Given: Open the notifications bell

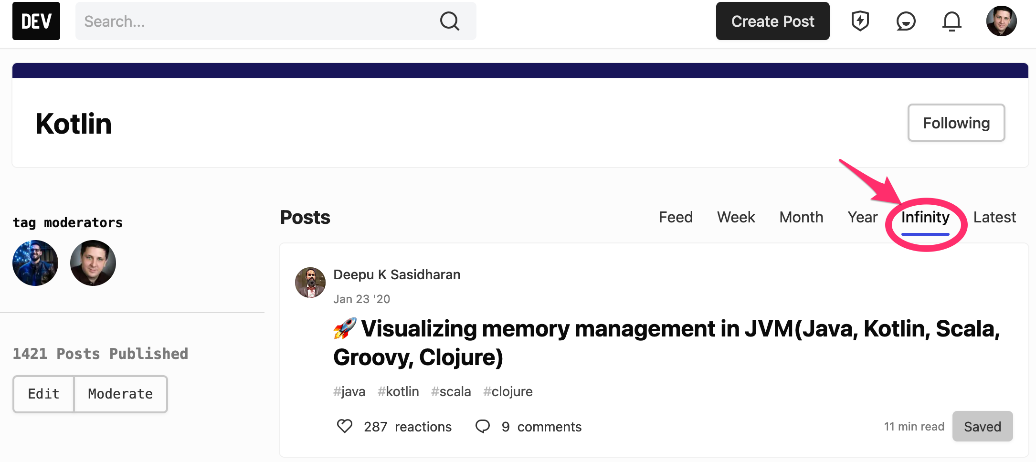Looking at the screenshot, I should click(x=951, y=21).
